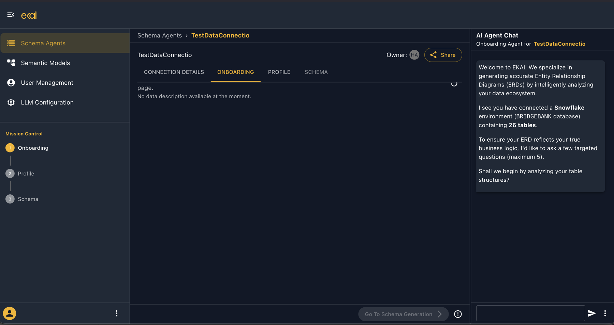This screenshot has height=325, width=614.
Task: Click the info alert icon near Schema Generation
Action: tap(458, 314)
